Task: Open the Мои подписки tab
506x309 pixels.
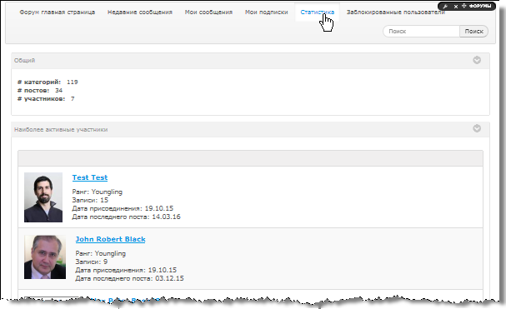Action: click(266, 12)
